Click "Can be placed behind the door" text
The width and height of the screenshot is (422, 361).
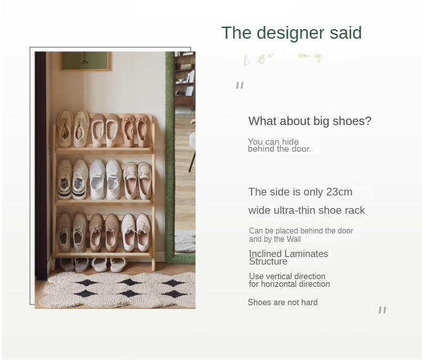(x=300, y=231)
